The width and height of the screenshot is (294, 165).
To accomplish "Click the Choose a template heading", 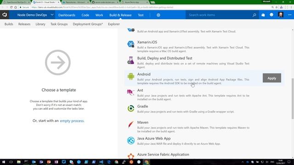I will [59, 90].
